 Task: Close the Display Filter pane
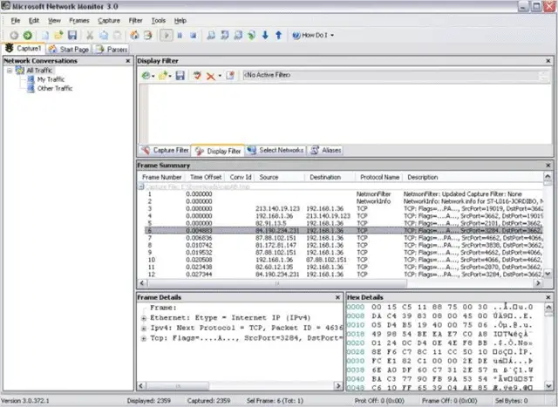point(548,61)
